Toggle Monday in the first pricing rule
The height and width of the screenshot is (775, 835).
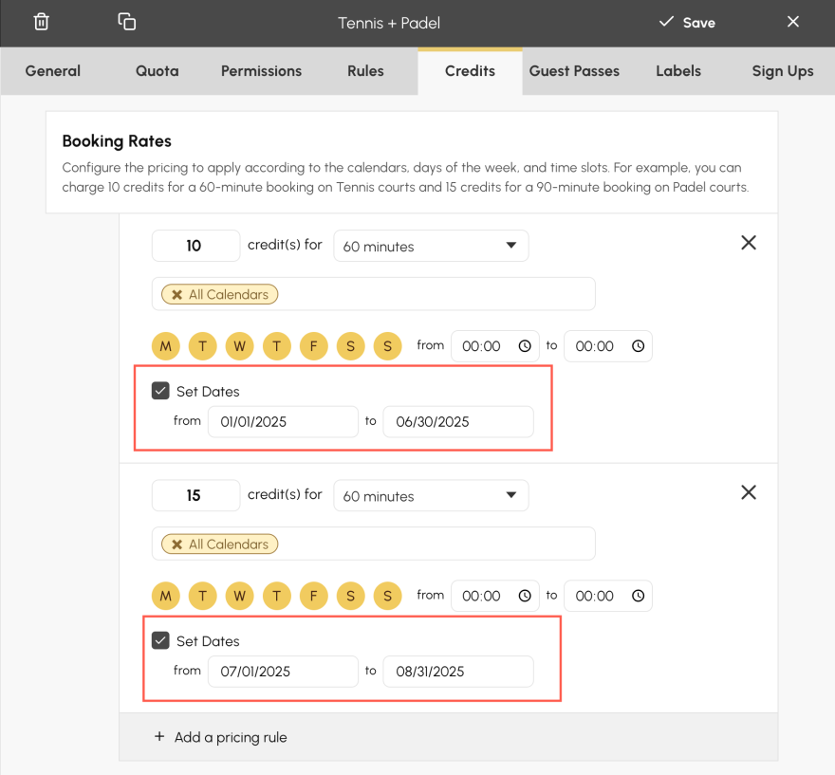(x=166, y=346)
